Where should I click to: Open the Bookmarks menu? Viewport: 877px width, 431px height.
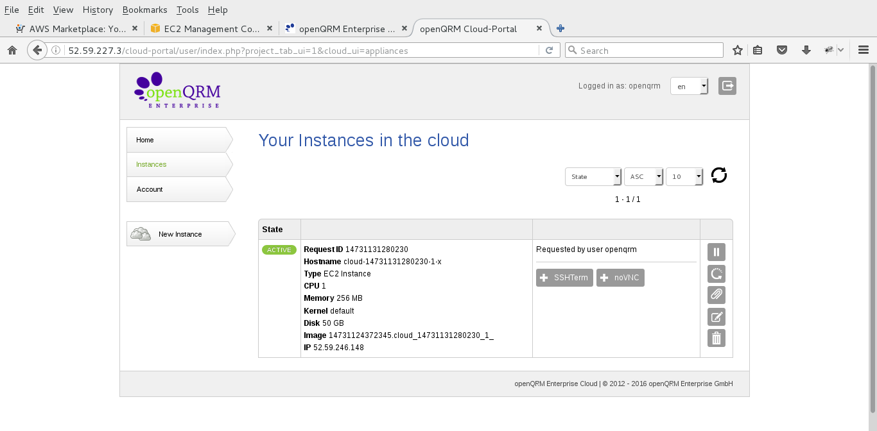tap(144, 10)
